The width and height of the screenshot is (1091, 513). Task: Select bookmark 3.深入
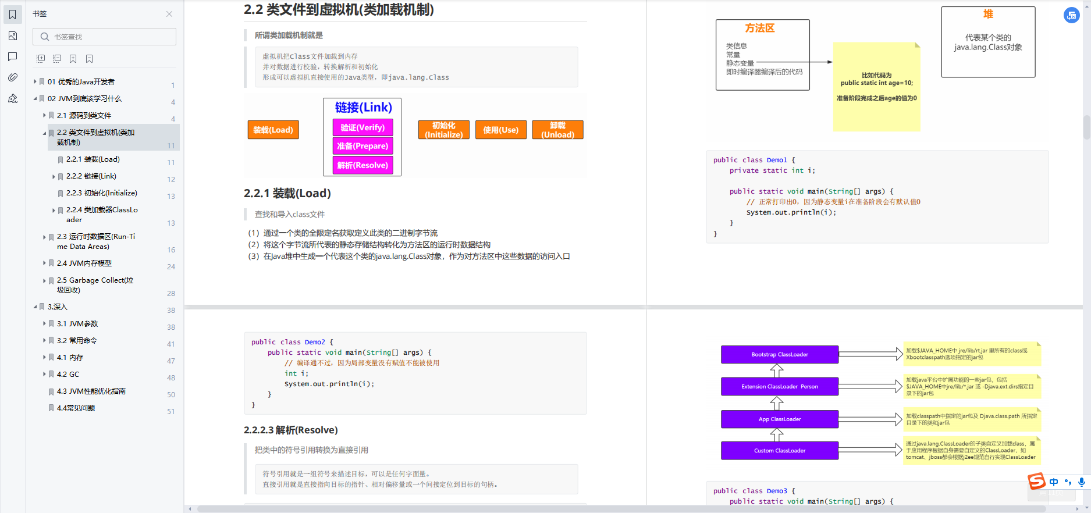click(58, 307)
